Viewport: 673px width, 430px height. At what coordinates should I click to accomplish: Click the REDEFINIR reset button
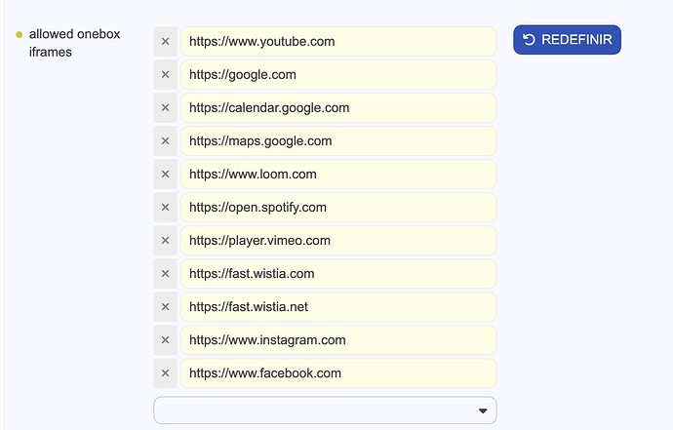click(x=567, y=39)
